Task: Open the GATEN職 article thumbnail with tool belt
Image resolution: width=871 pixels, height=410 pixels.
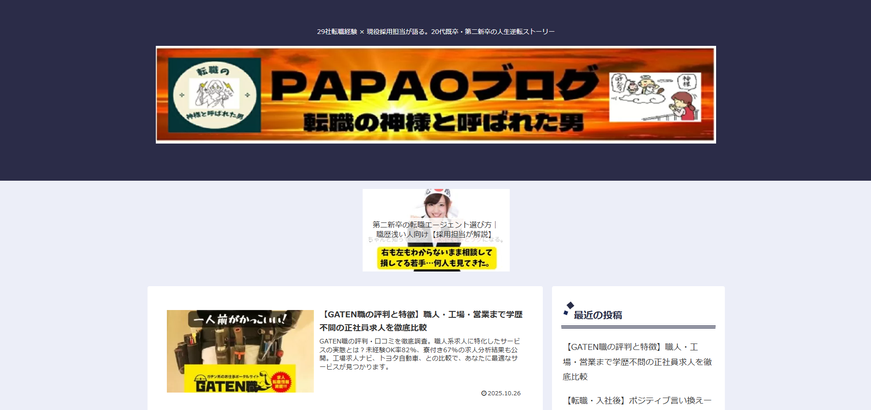Action: [x=240, y=351]
